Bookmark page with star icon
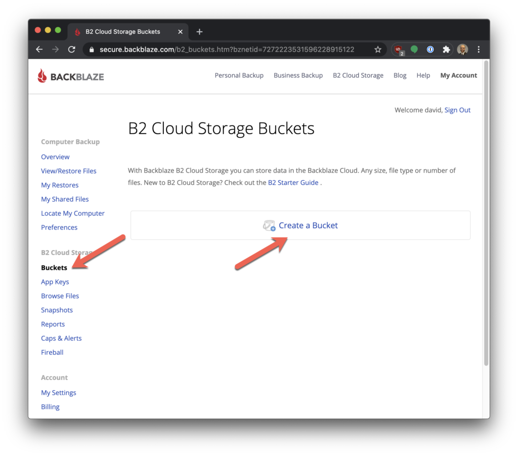This screenshot has width=518, height=456. pyautogui.click(x=377, y=49)
